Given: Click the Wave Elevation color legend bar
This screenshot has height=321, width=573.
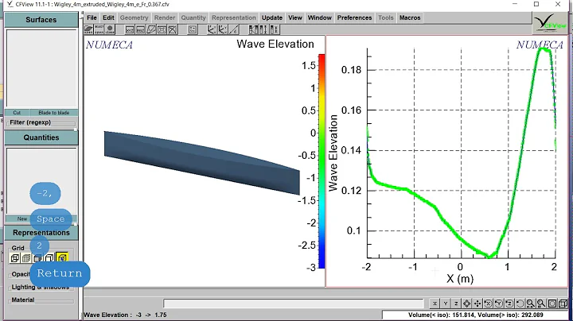Looking at the screenshot, I should tap(322, 161).
